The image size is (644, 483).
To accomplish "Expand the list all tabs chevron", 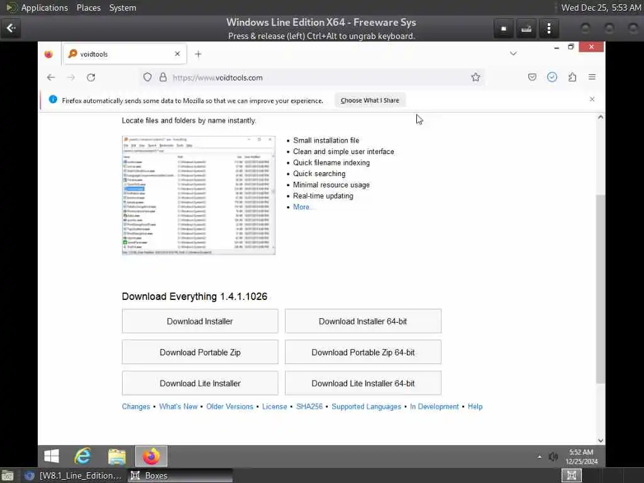I will pos(513,54).
